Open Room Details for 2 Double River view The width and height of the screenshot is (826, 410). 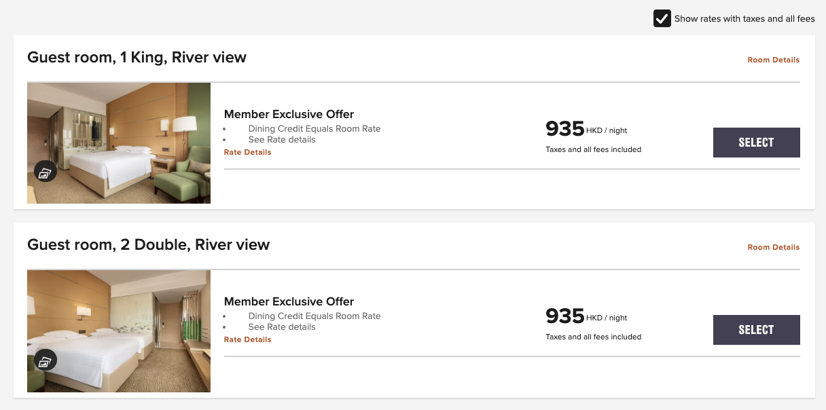tap(774, 247)
